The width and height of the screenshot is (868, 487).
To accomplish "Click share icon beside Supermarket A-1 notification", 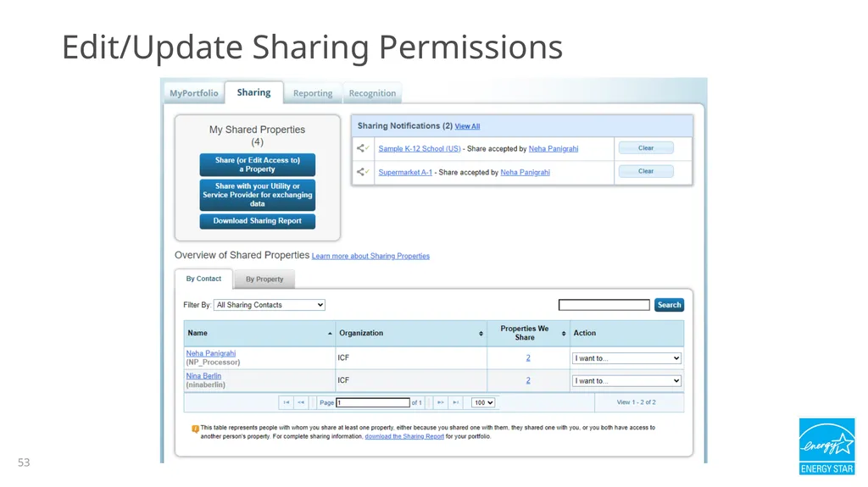I will click(363, 172).
